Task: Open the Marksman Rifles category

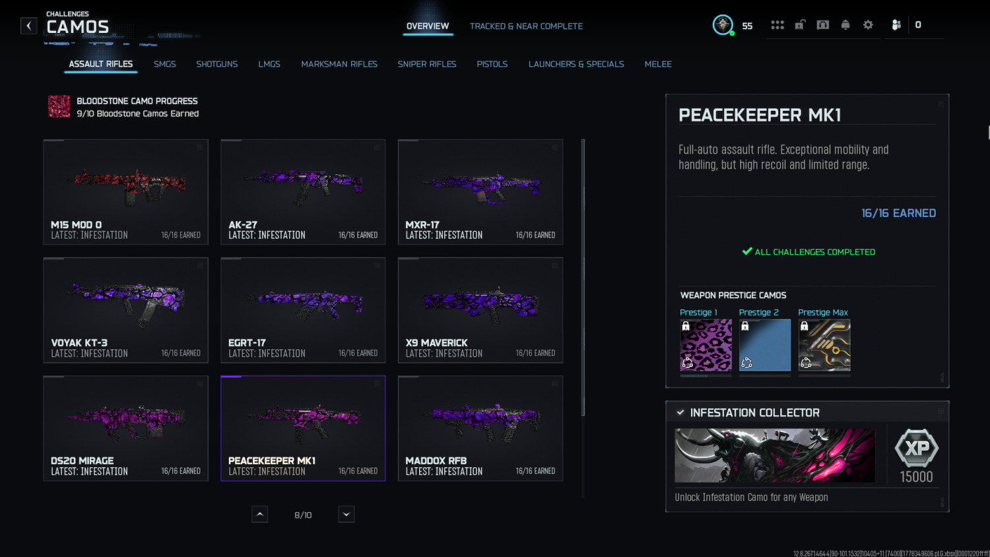Action: (x=339, y=64)
